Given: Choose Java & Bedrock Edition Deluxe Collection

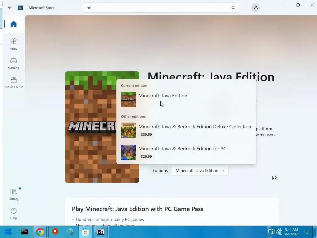Looking at the screenshot, I should coord(186,130).
